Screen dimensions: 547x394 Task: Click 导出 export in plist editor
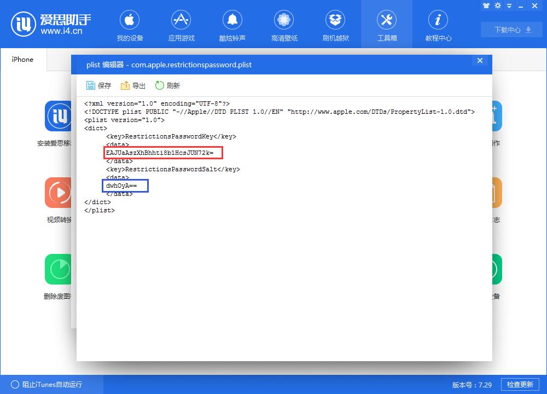click(x=133, y=85)
